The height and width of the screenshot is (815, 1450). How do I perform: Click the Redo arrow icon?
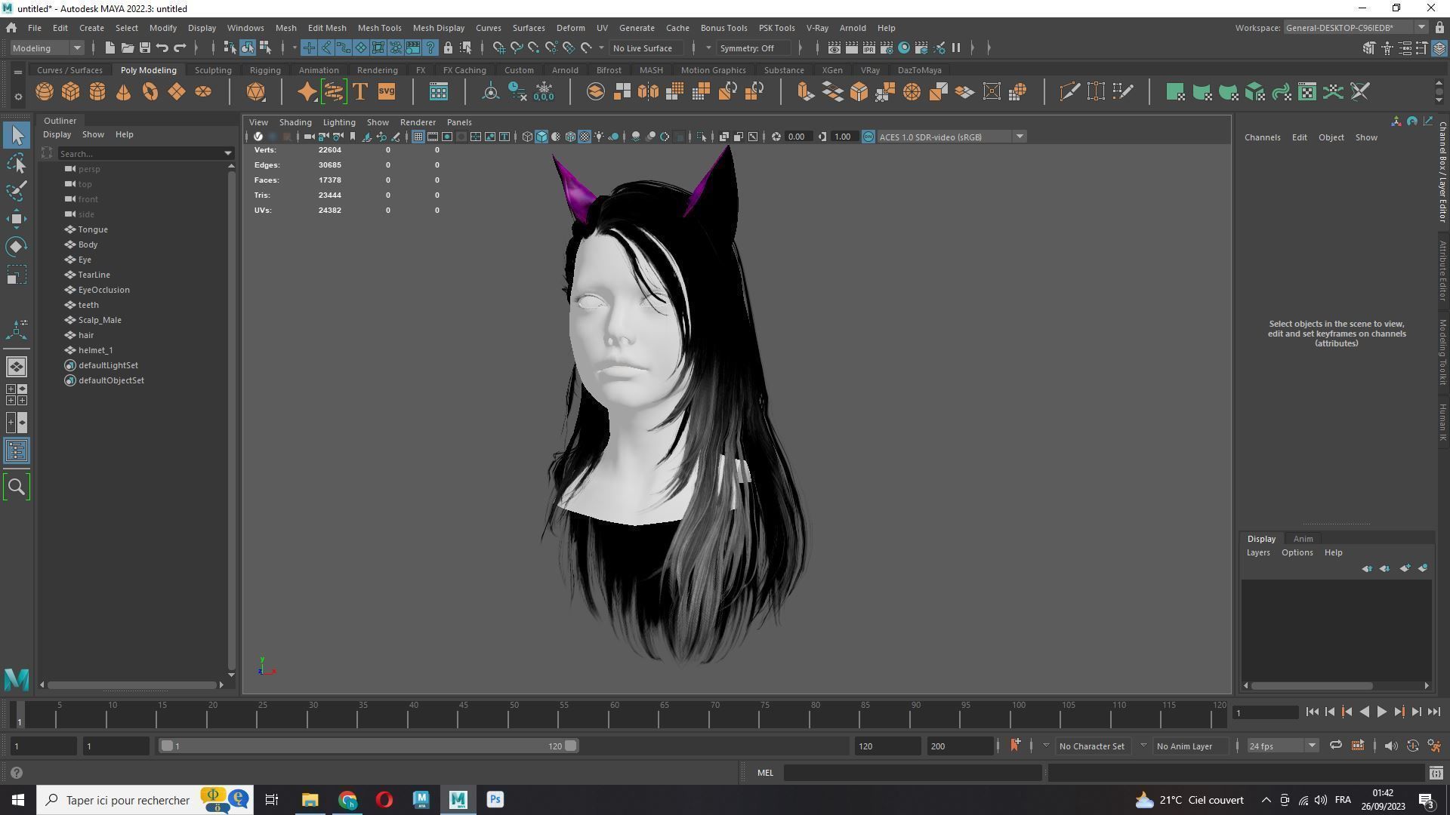click(x=180, y=48)
